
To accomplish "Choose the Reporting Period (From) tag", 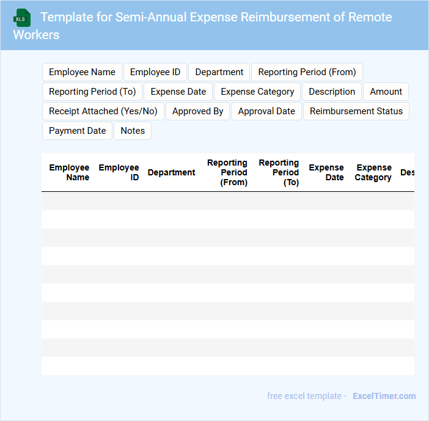I will coord(307,72).
